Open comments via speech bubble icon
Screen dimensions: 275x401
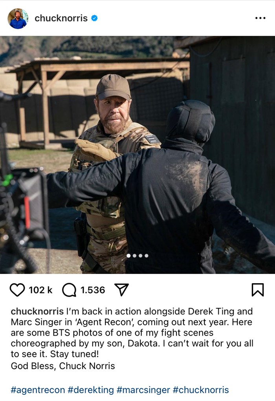(69, 290)
